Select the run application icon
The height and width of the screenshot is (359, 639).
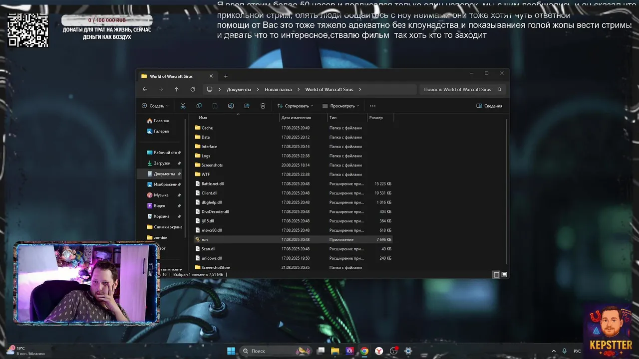tap(198, 239)
